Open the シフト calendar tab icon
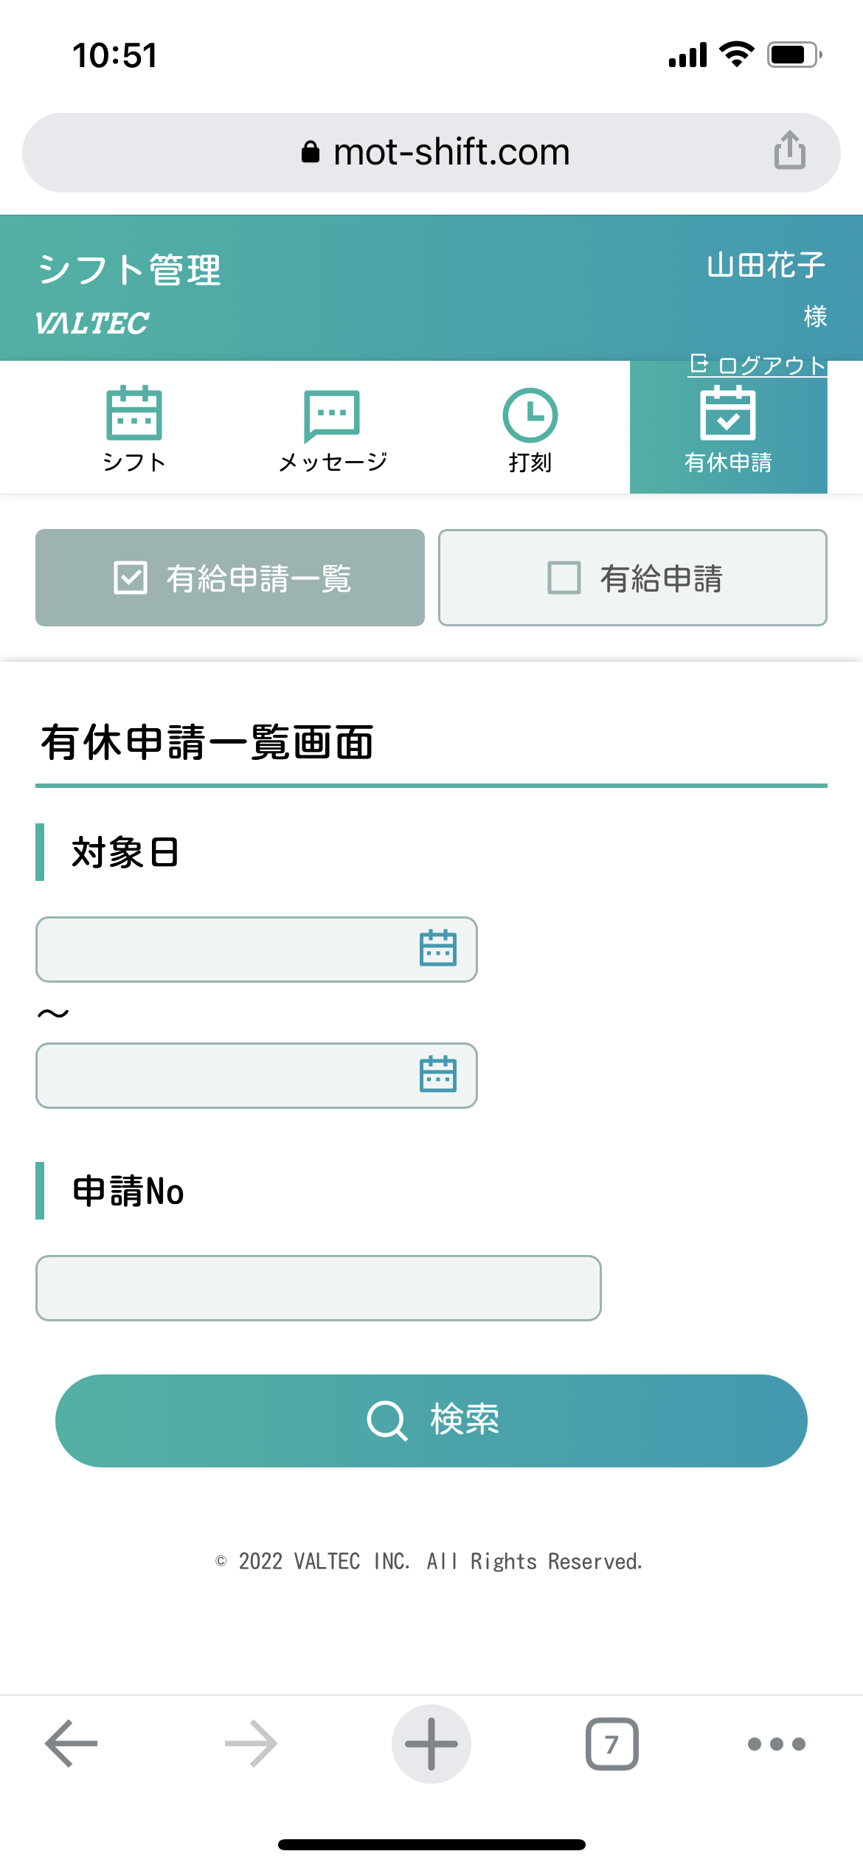 [134, 416]
